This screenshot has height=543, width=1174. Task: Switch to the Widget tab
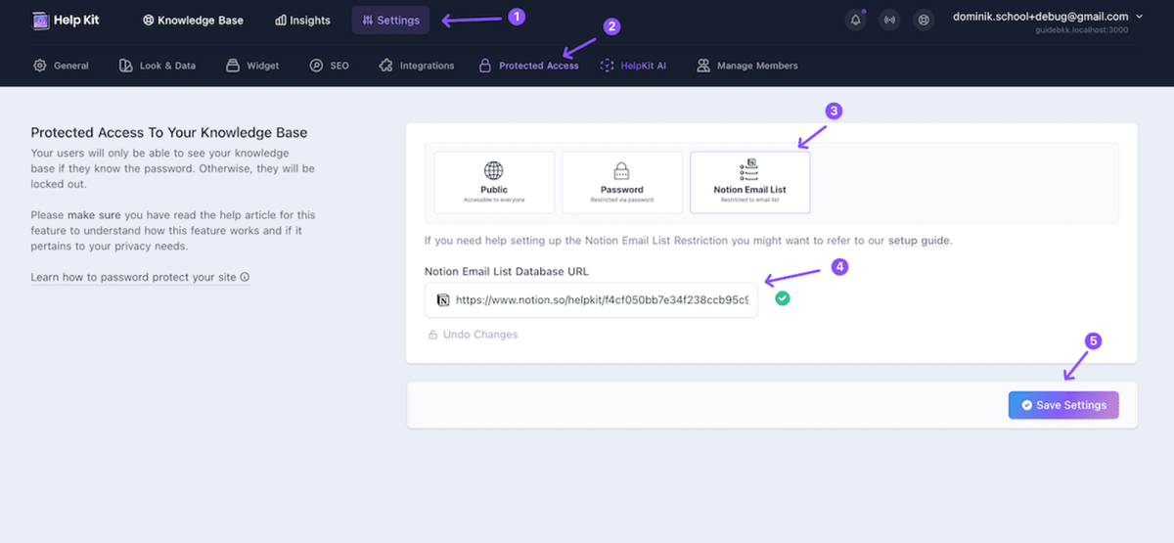pyautogui.click(x=252, y=66)
